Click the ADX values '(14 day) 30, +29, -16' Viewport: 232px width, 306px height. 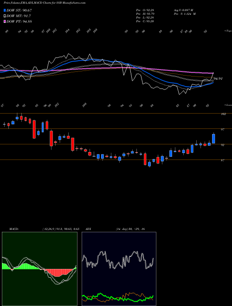130,229
